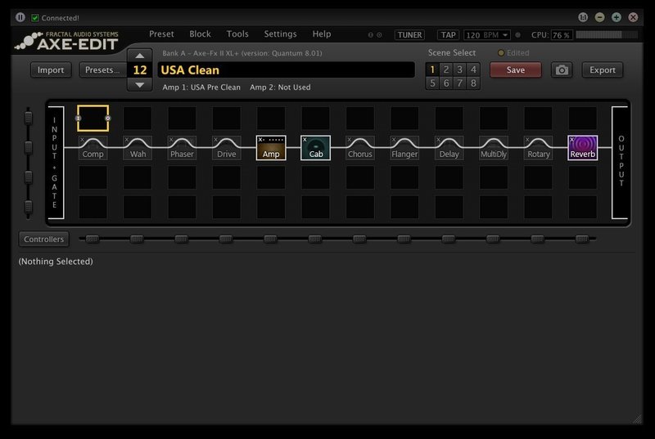Open the Presets list
655x439 pixels.
point(102,70)
